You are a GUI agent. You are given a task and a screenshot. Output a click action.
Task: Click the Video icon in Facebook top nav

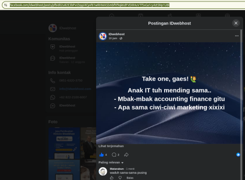141,16
